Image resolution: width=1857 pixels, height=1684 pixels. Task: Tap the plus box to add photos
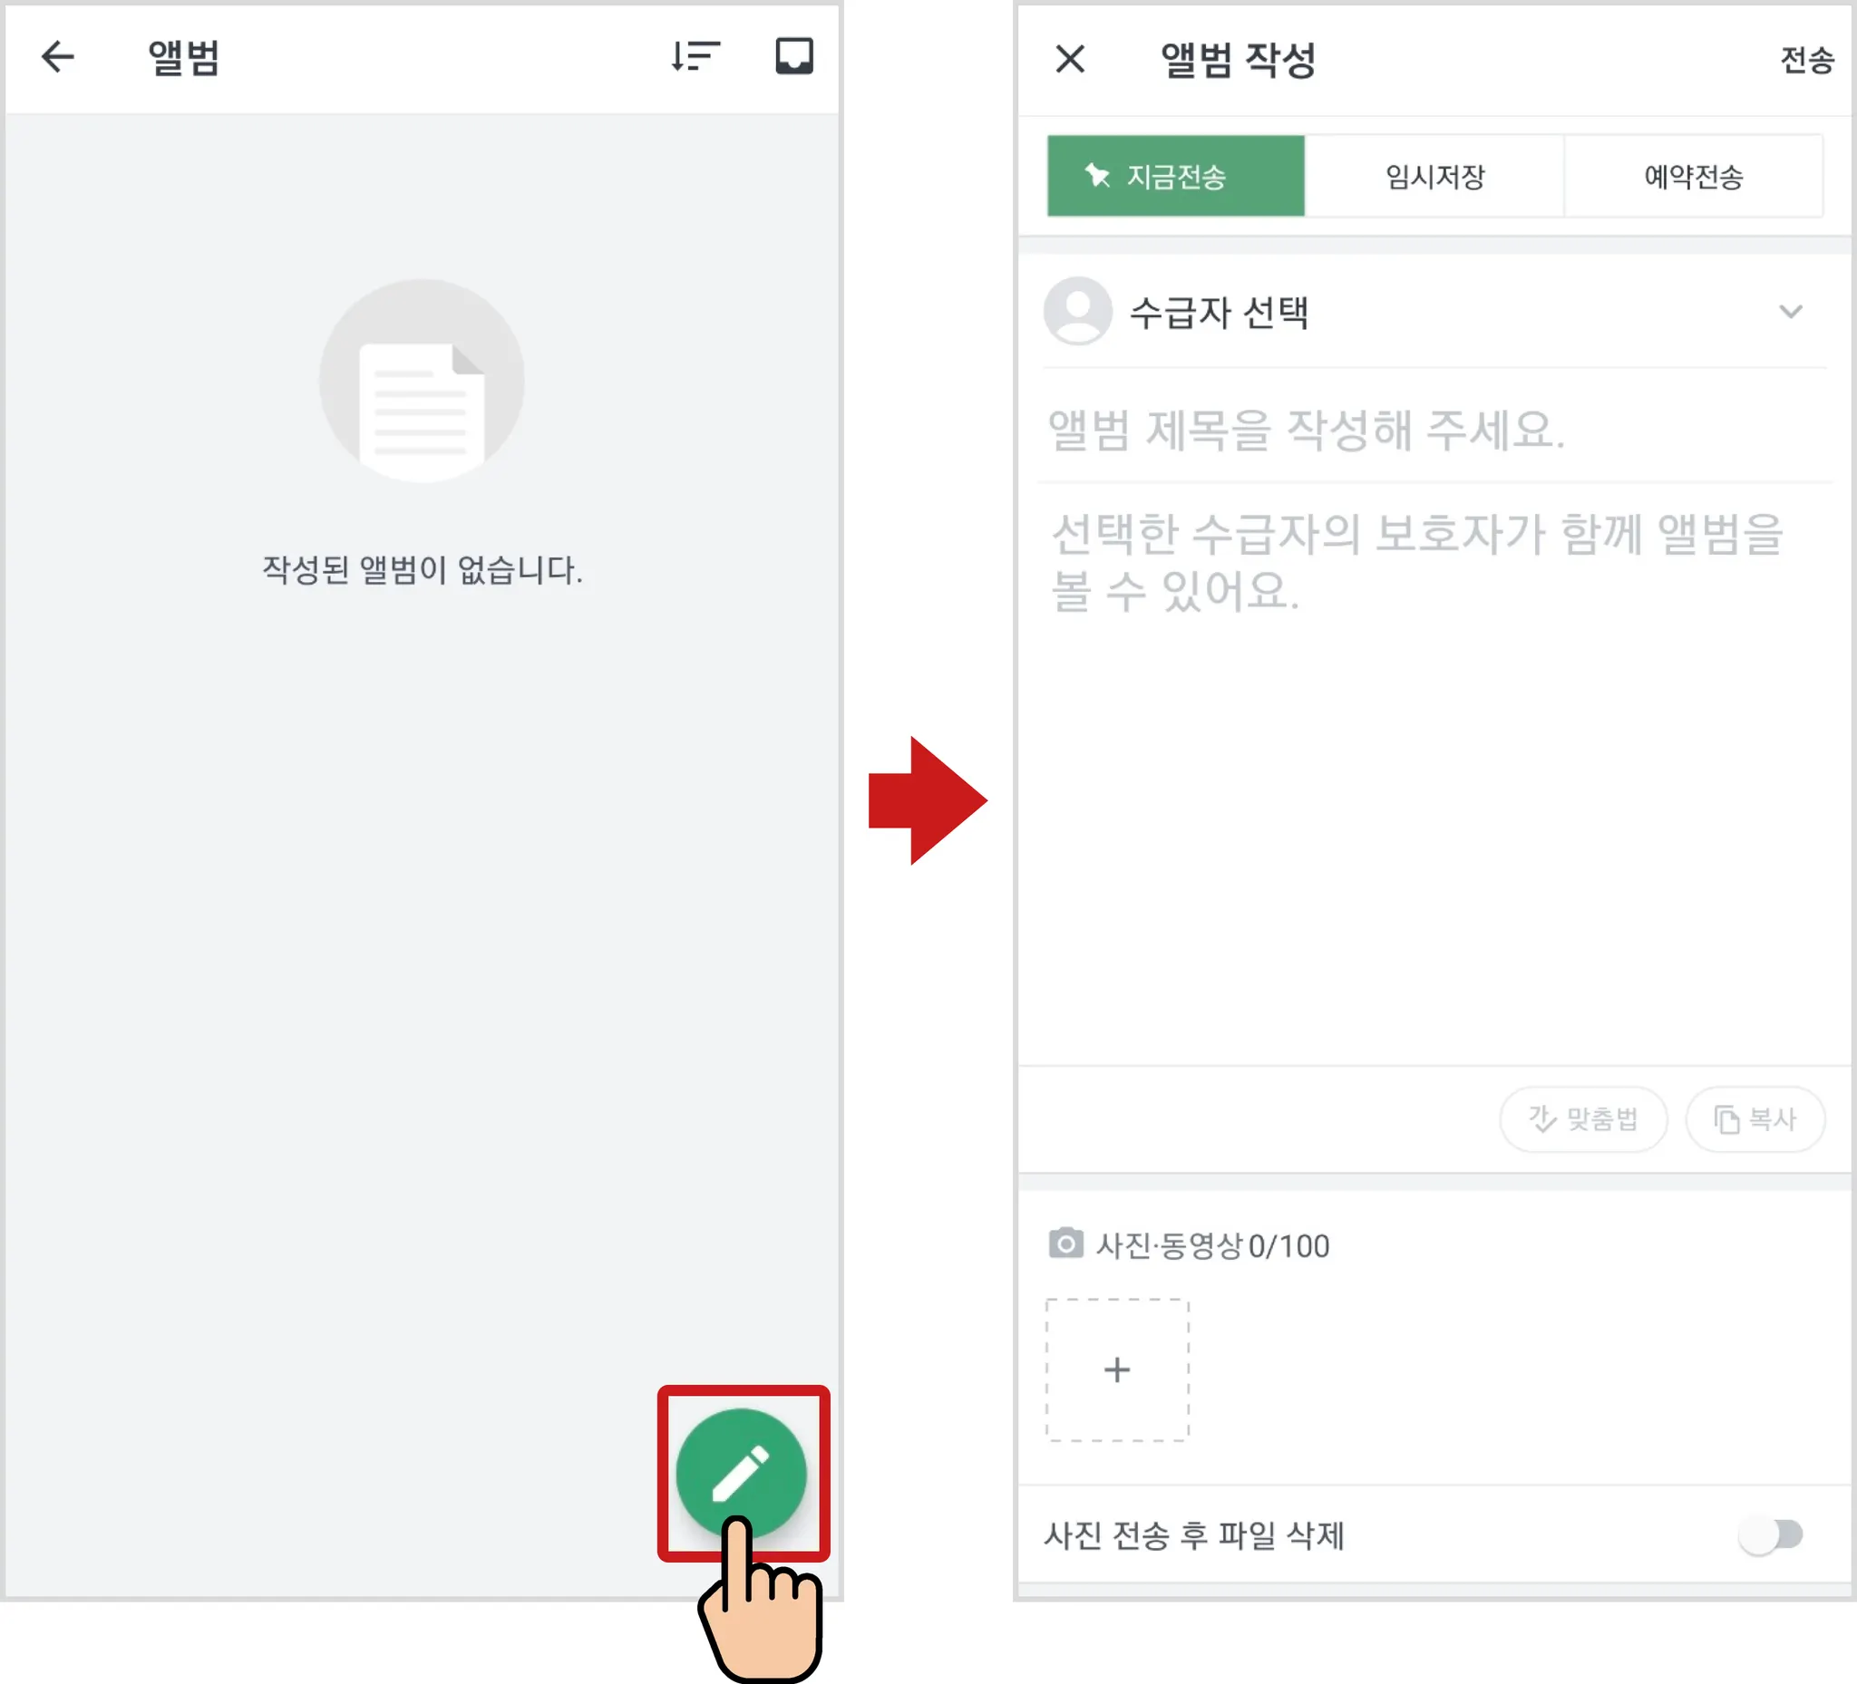[1117, 1370]
